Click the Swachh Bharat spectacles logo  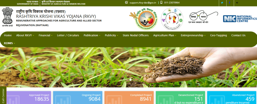coord(204,17)
